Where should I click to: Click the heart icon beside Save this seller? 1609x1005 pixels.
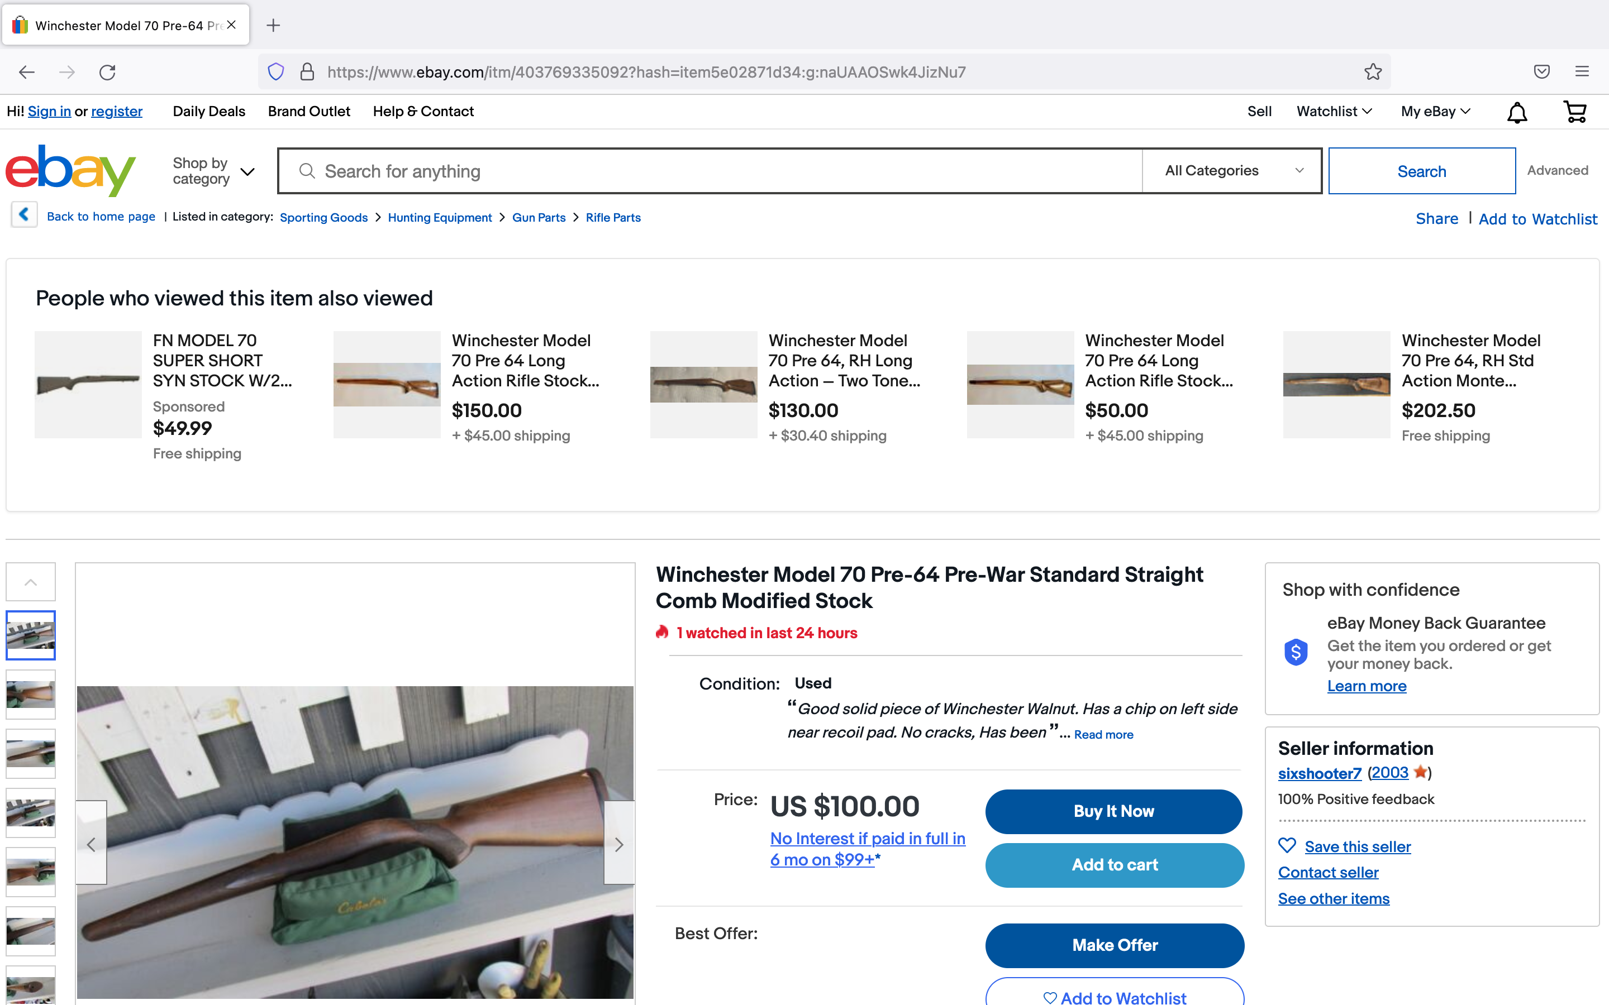click(1287, 845)
